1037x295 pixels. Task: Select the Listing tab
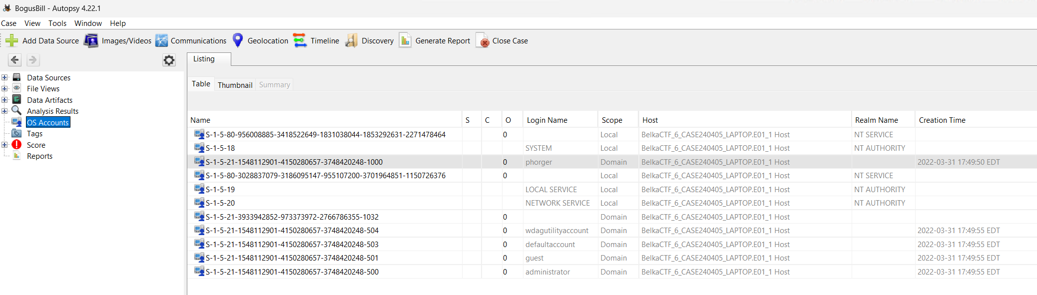(x=209, y=59)
